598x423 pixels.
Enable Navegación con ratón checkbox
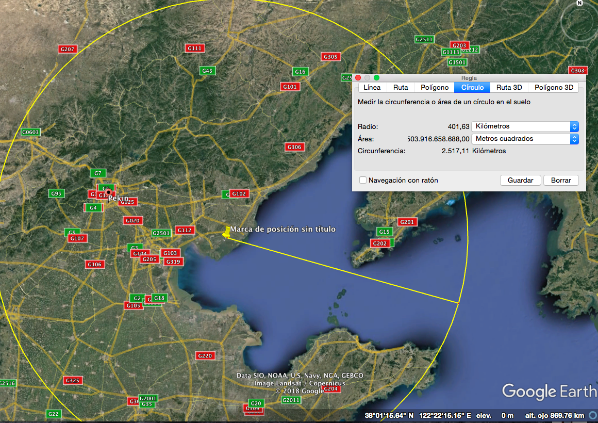(363, 180)
